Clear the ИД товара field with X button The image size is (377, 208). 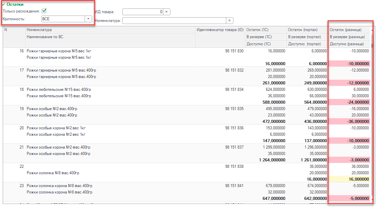point(166,12)
